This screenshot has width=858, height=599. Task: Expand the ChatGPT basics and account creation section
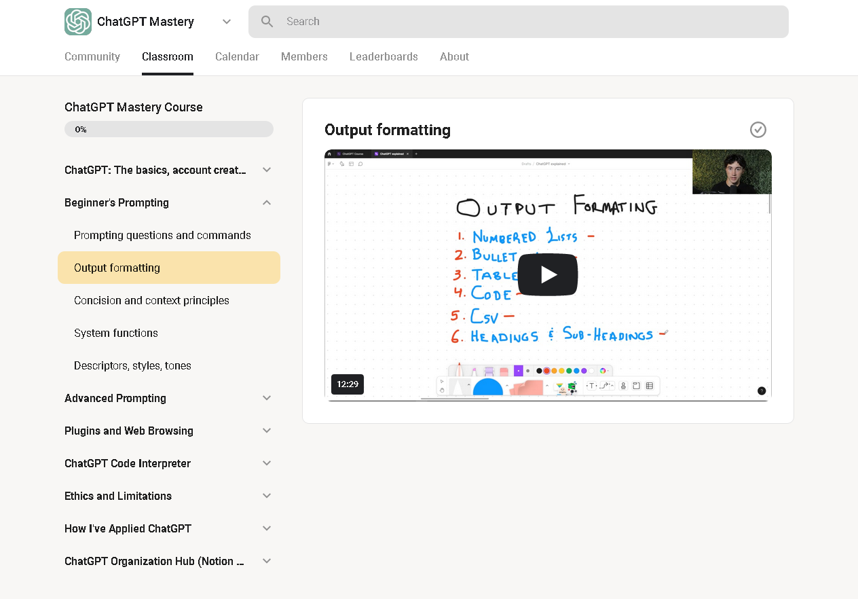267,170
